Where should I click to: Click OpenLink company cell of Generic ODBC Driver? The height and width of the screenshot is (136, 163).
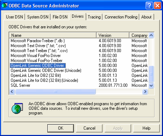pos(140,66)
